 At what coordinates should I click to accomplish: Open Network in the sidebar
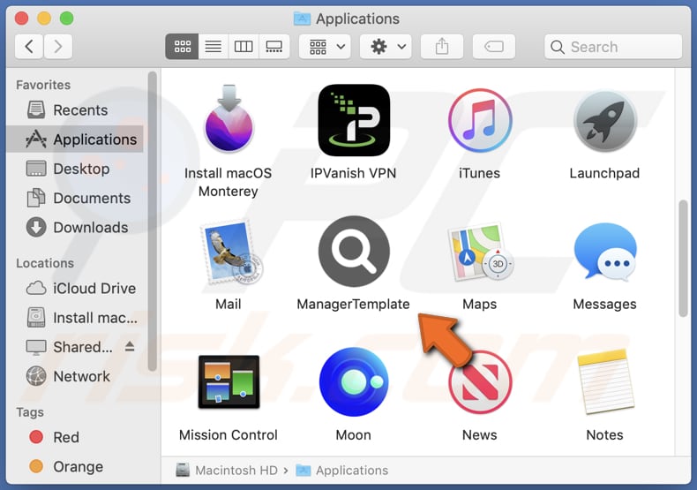click(75, 376)
